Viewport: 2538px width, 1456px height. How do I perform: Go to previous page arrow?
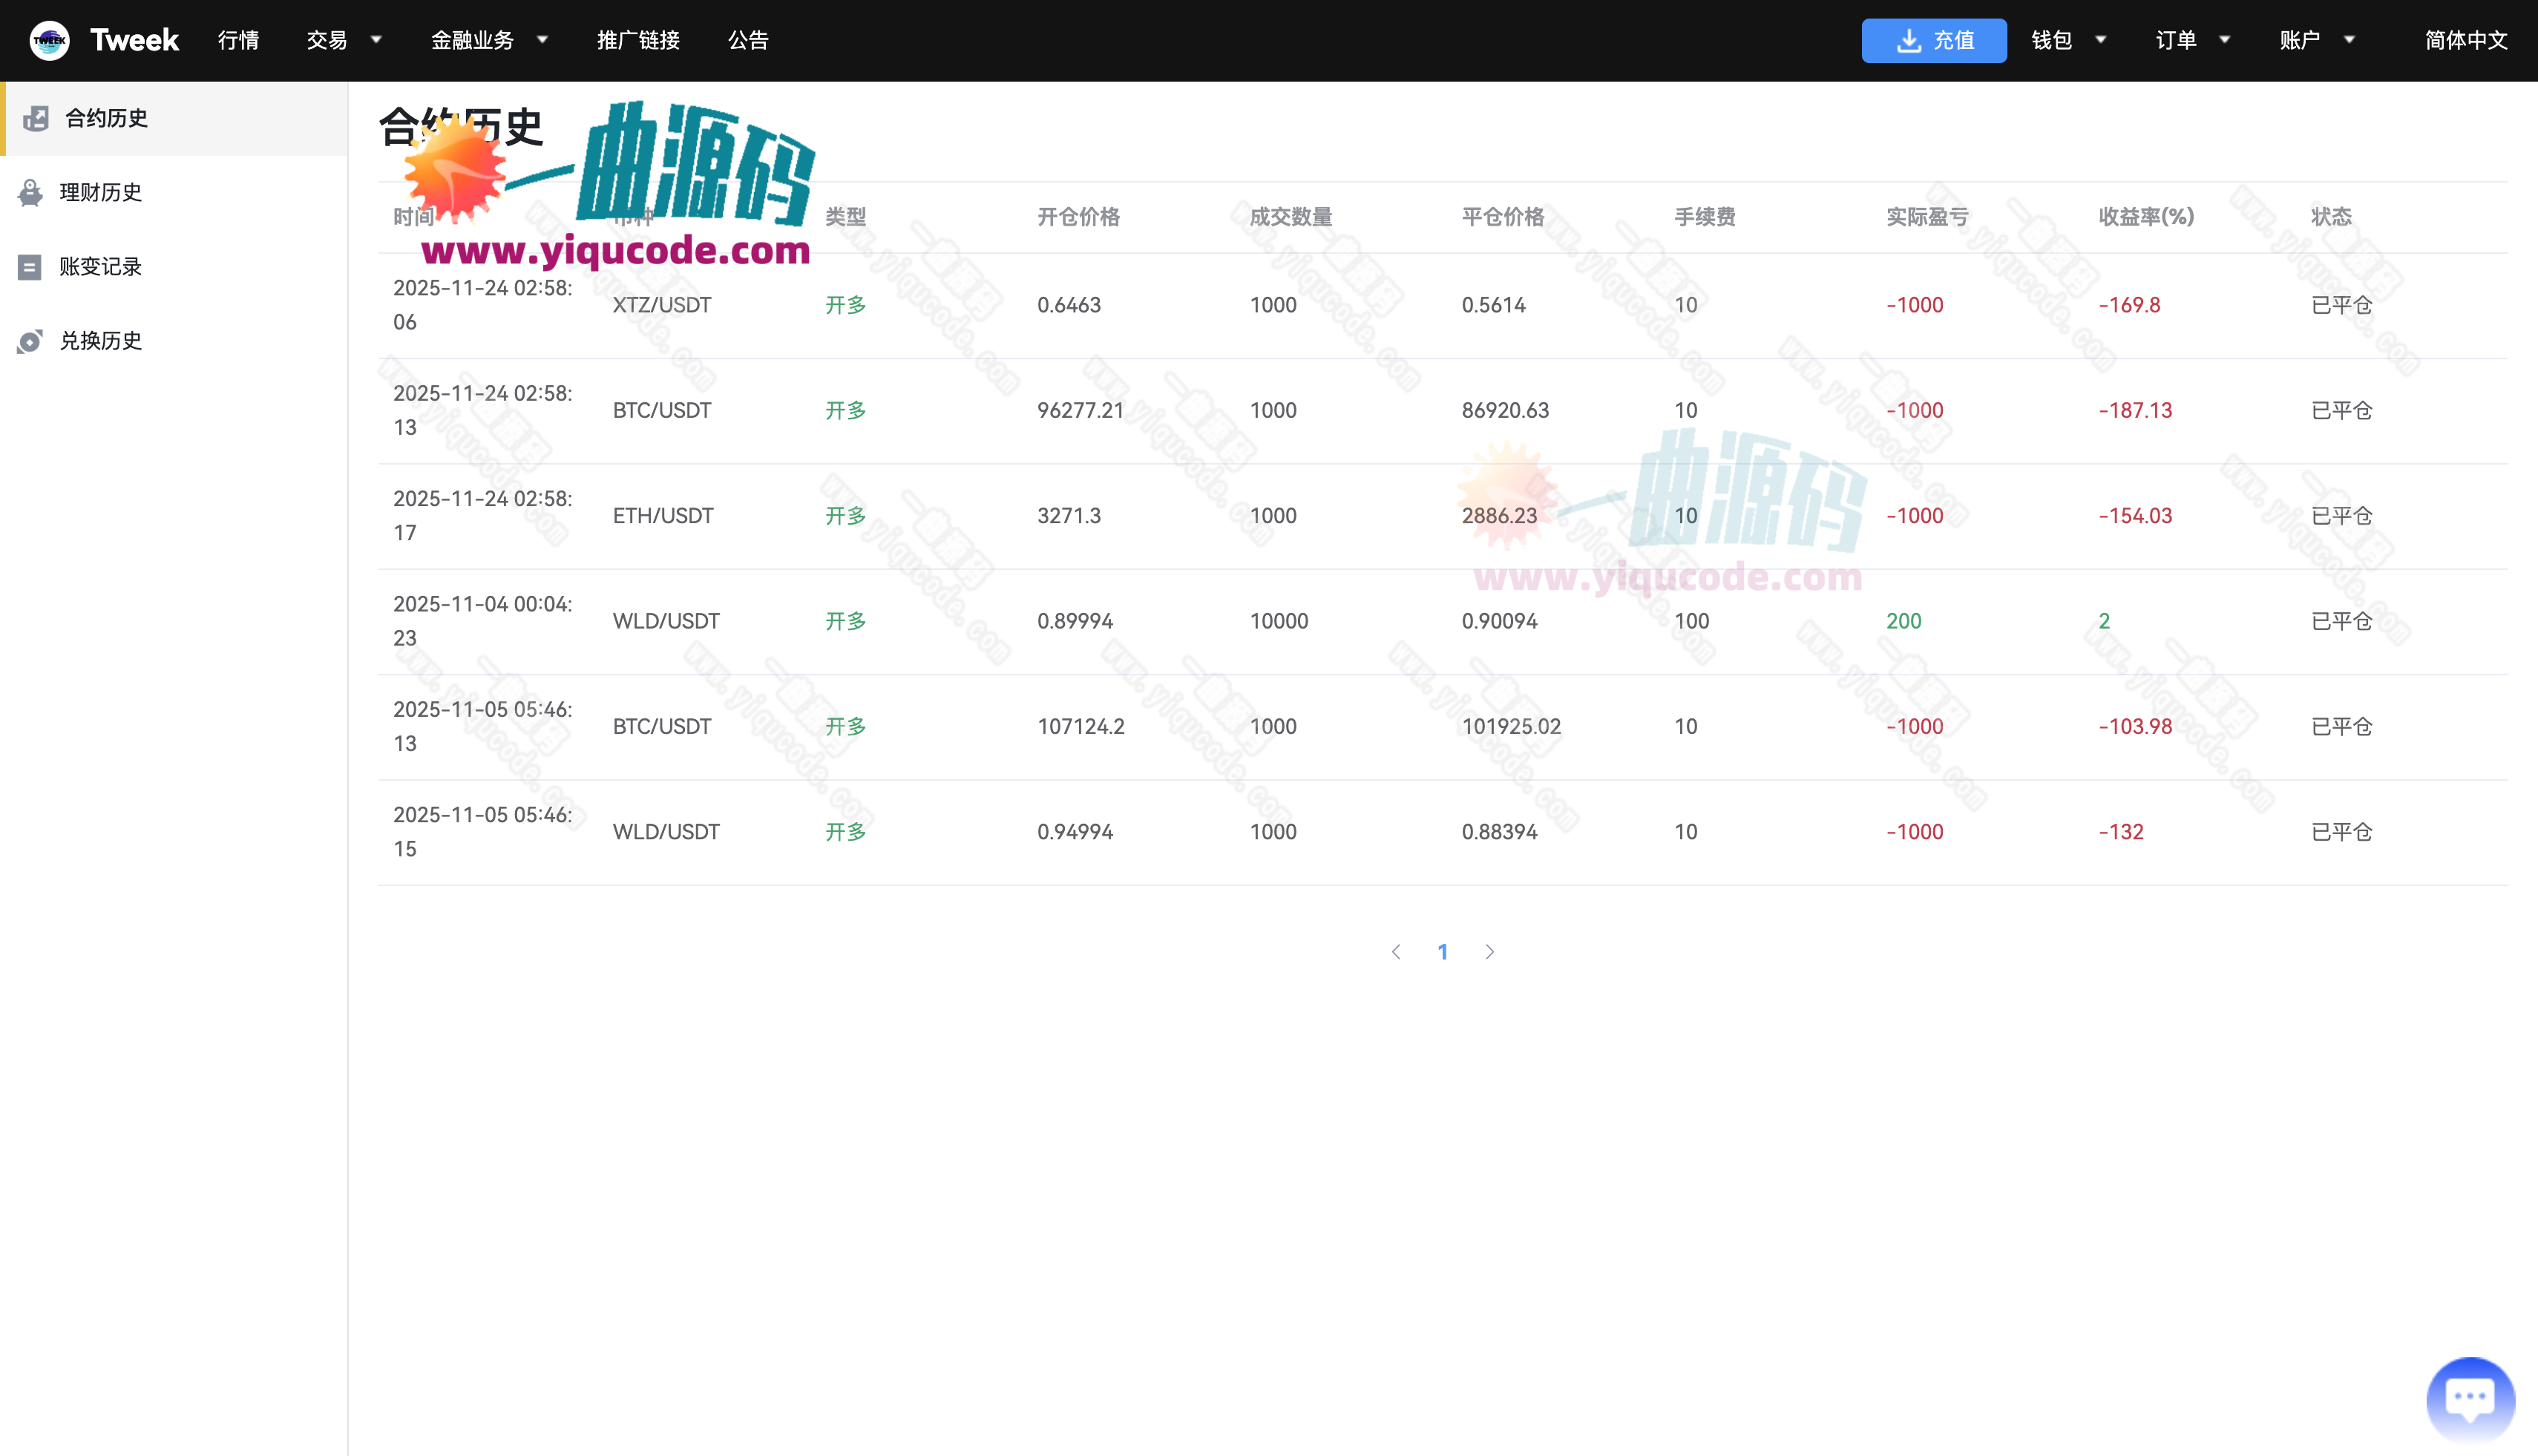click(1396, 952)
